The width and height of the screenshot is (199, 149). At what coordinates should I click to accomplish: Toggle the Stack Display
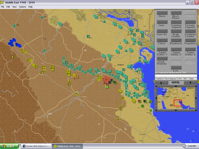162,58
